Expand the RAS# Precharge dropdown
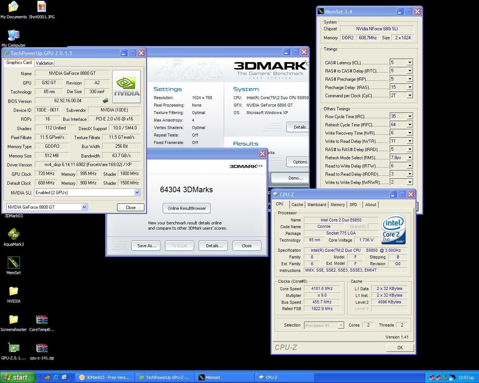The height and width of the screenshot is (383, 479). point(410,79)
